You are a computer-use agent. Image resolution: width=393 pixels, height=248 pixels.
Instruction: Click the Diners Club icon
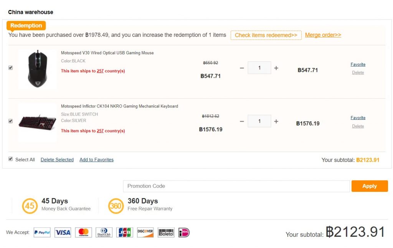coord(104,232)
